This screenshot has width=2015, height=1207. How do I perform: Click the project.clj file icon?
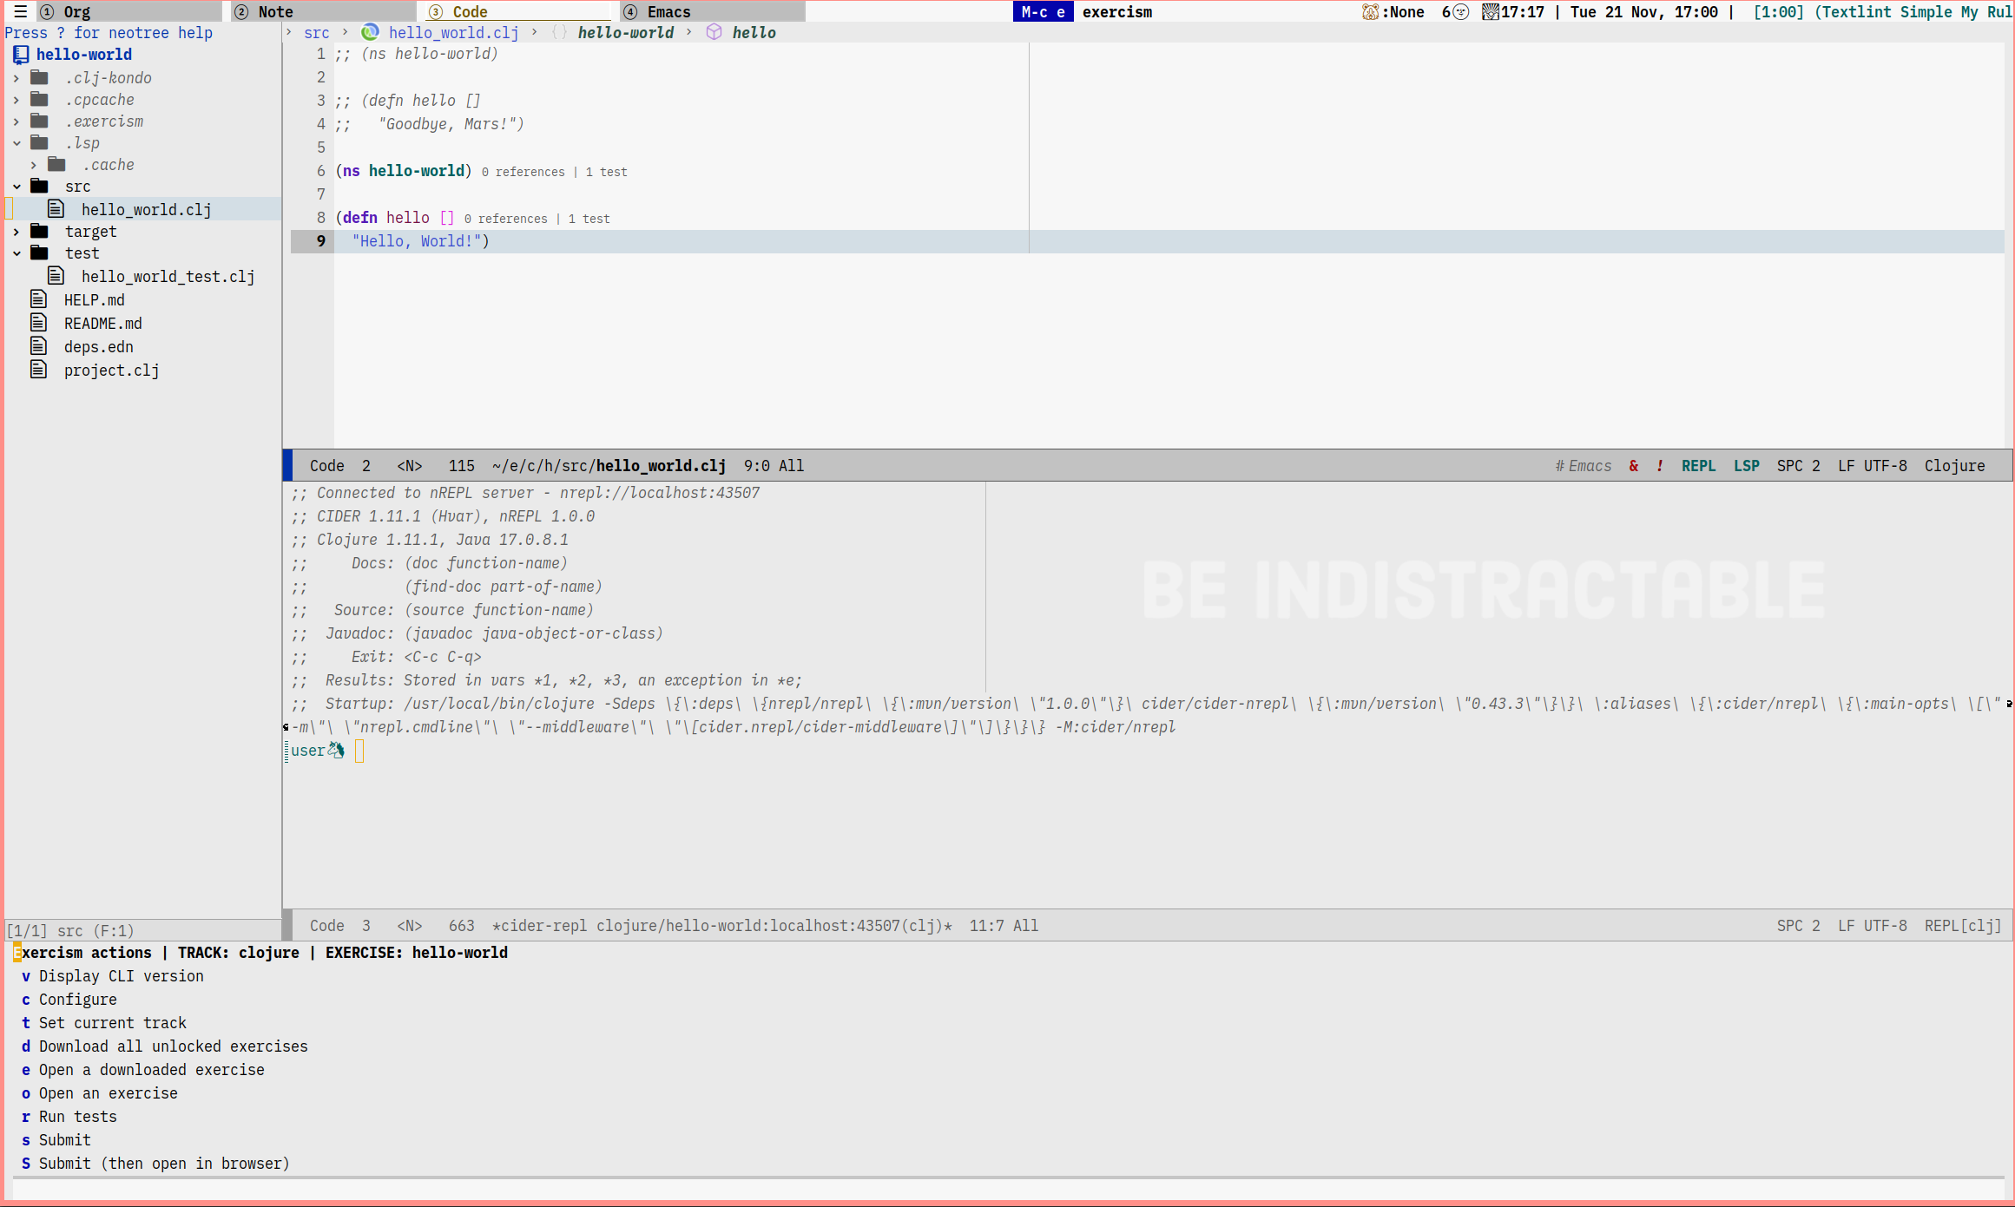[38, 370]
